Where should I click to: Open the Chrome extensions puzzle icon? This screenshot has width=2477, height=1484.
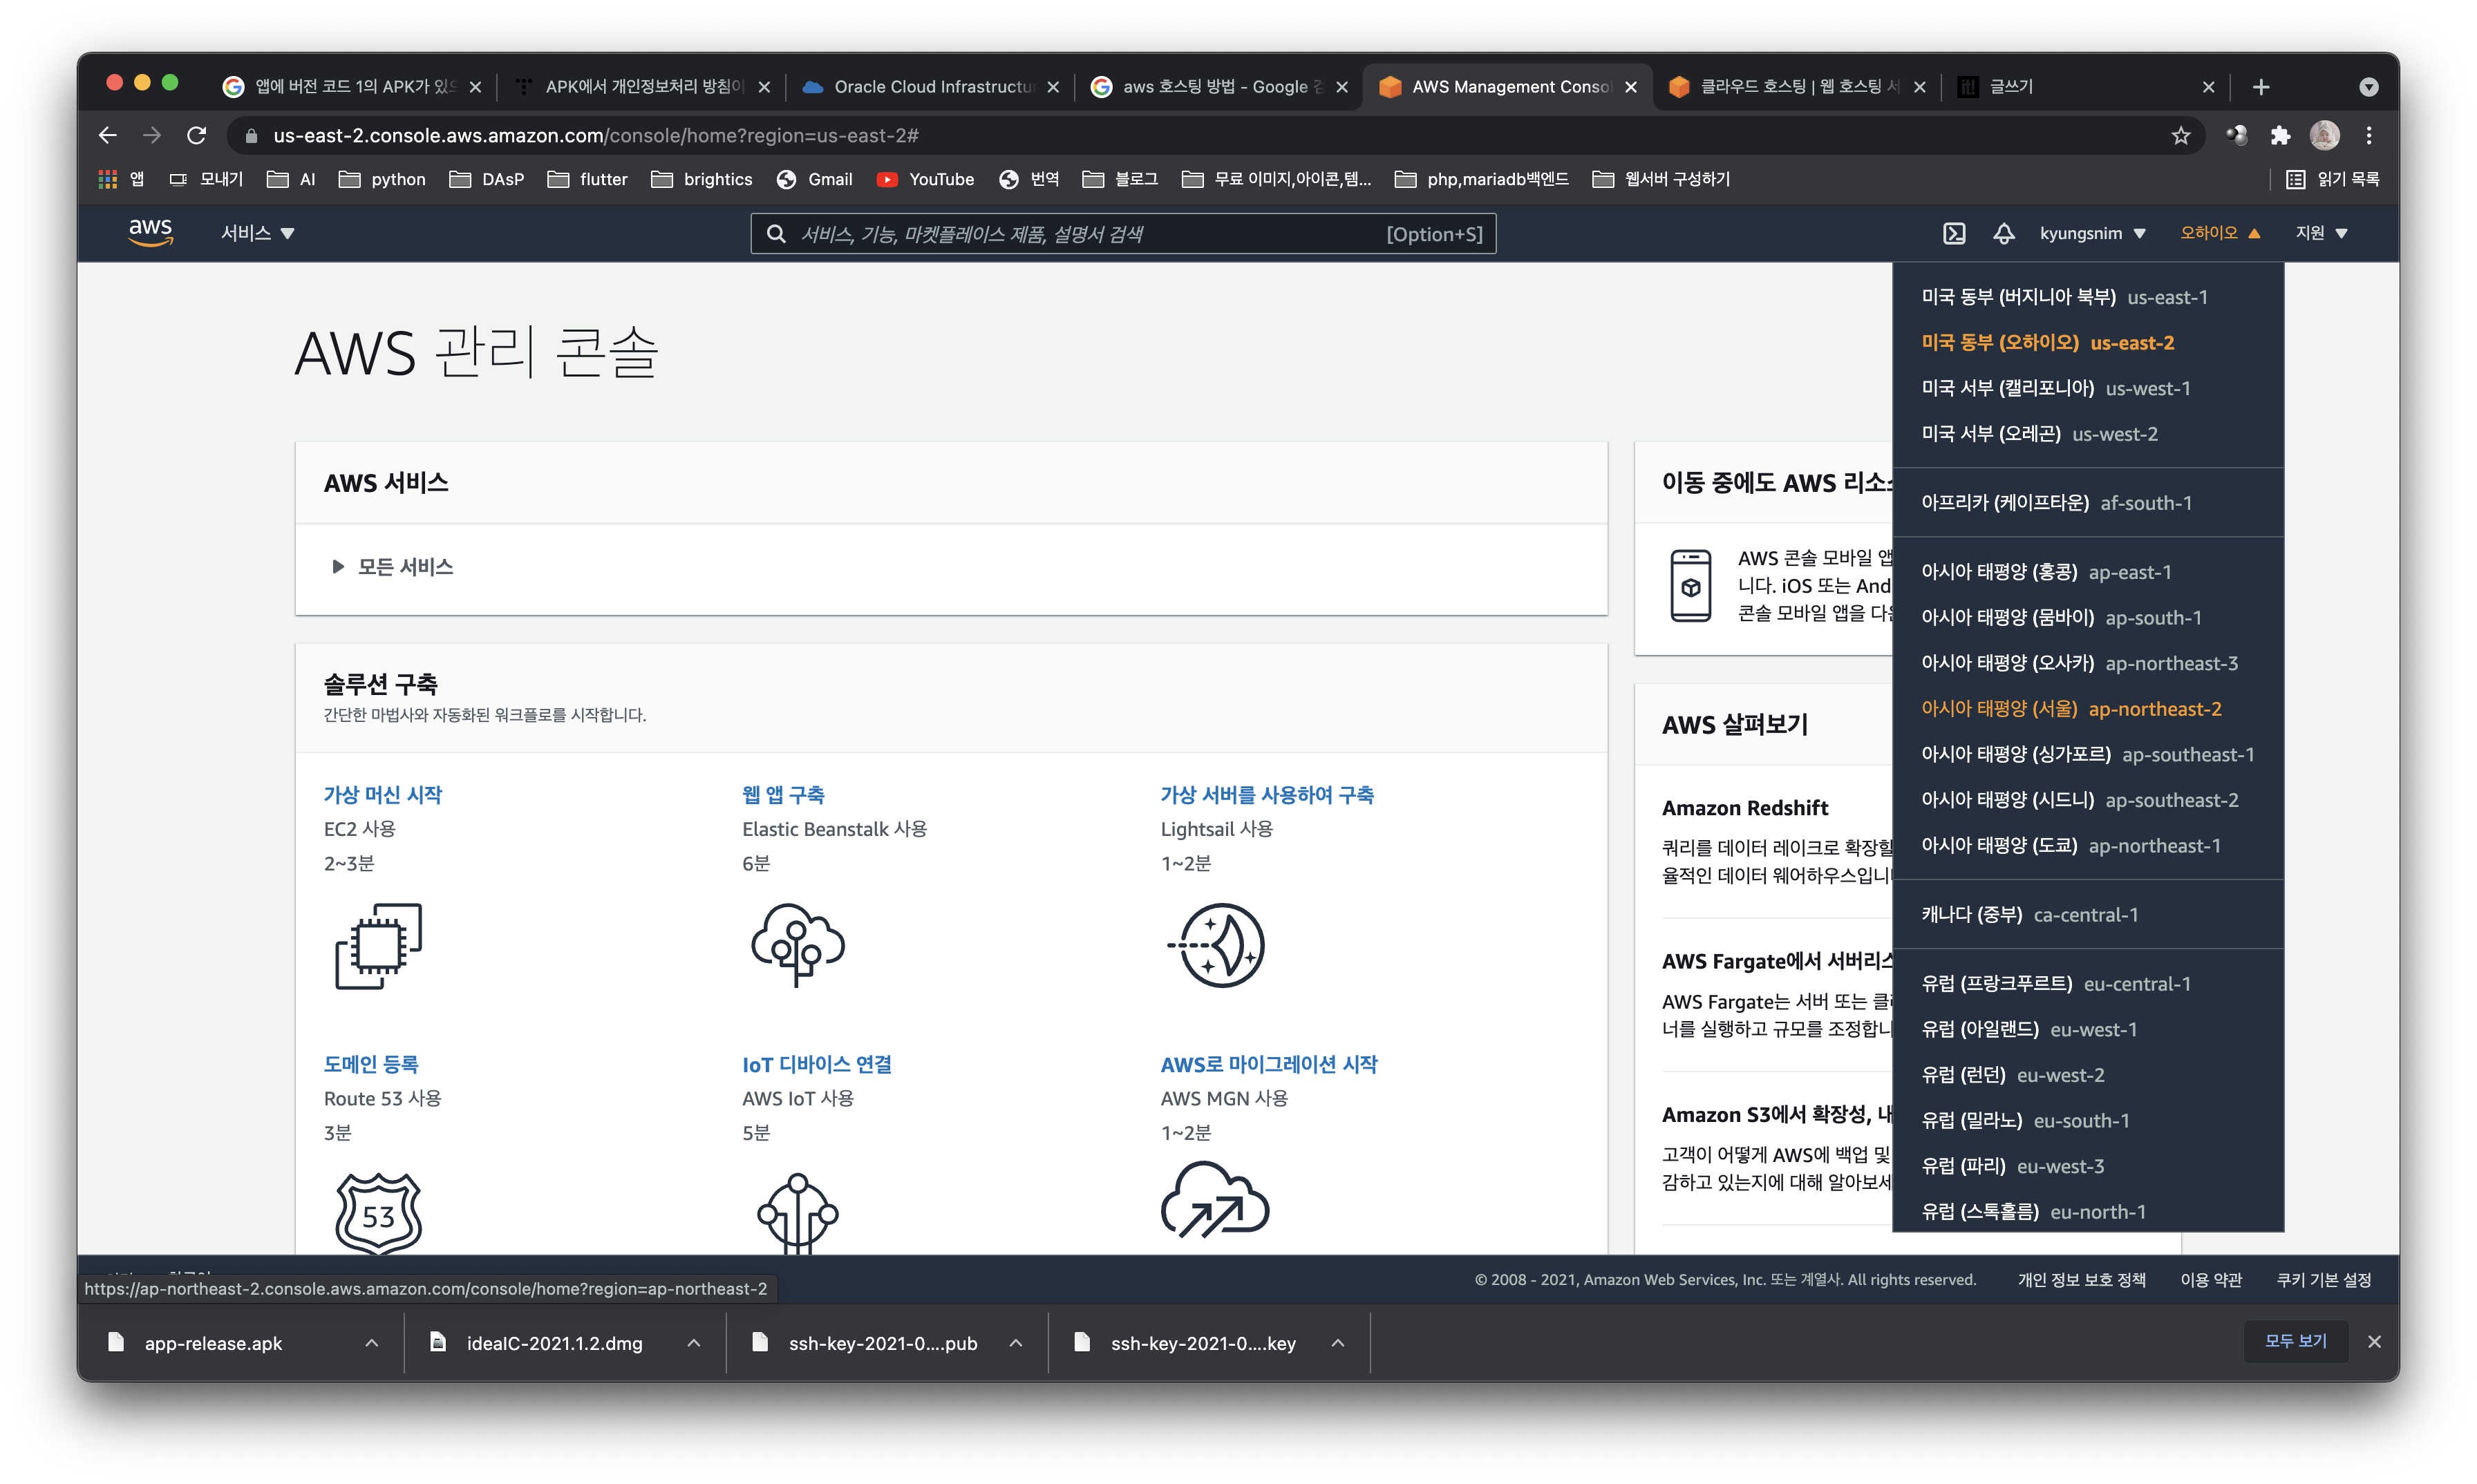click(x=2280, y=135)
